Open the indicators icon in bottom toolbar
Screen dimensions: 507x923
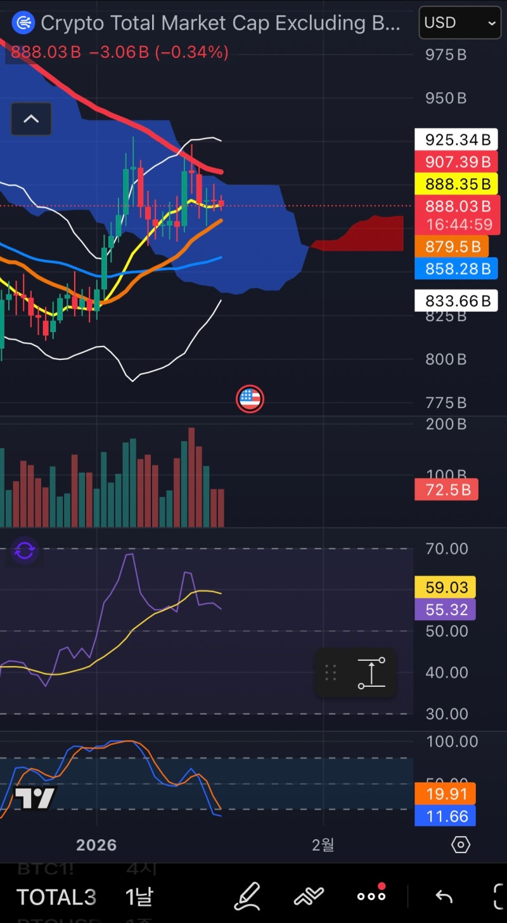pyautogui.click(x=309, y=896)
